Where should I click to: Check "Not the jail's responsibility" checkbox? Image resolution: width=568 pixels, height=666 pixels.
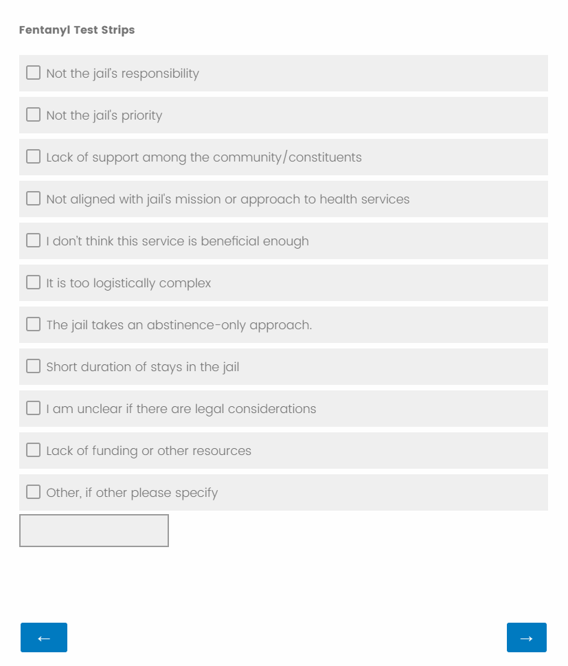[x=33, y=73]
